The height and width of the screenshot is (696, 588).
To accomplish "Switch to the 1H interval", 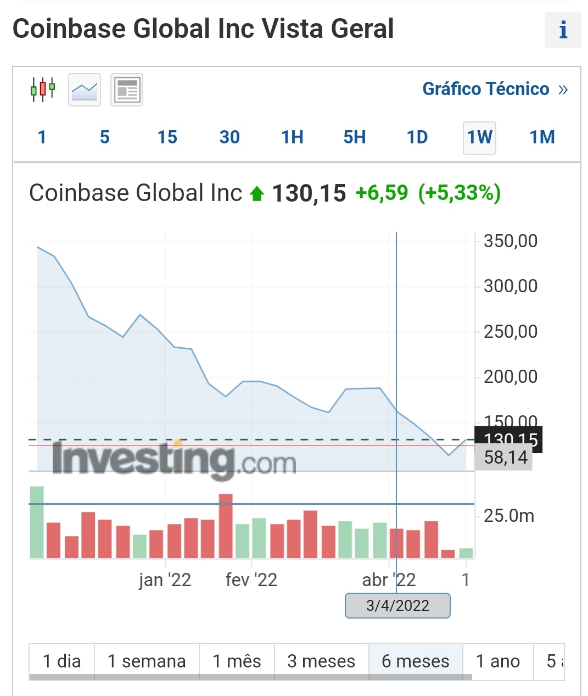I will [x=292, y=137].
